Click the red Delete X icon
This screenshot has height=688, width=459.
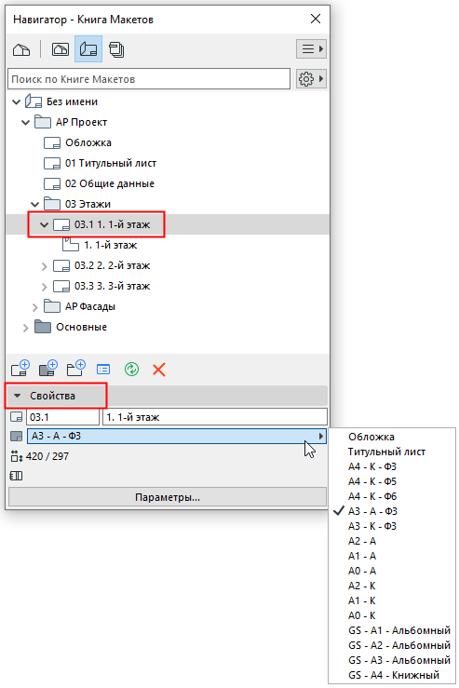(x=159, y=370)
